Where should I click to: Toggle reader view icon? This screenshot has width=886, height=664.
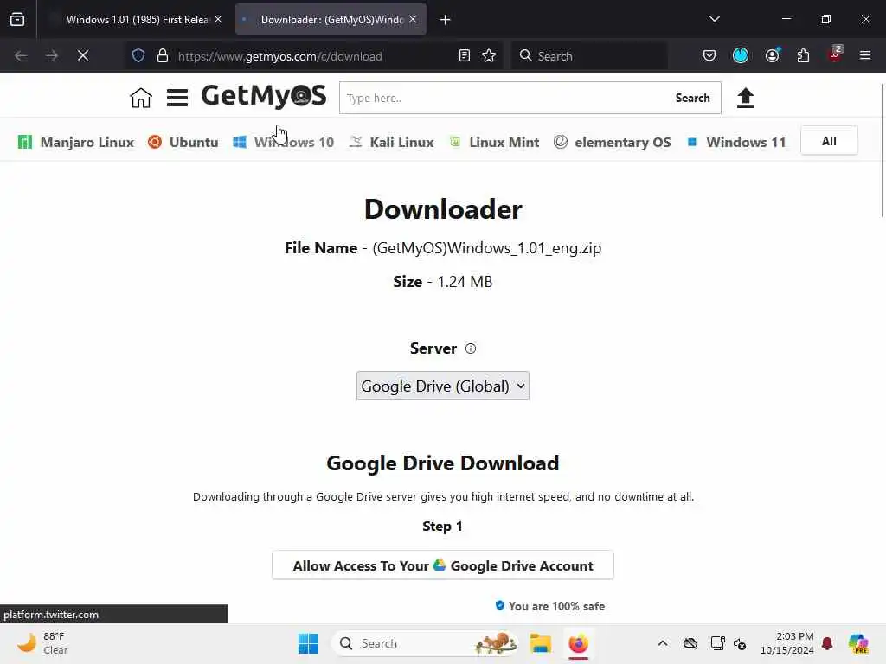(x=465, y=55)
